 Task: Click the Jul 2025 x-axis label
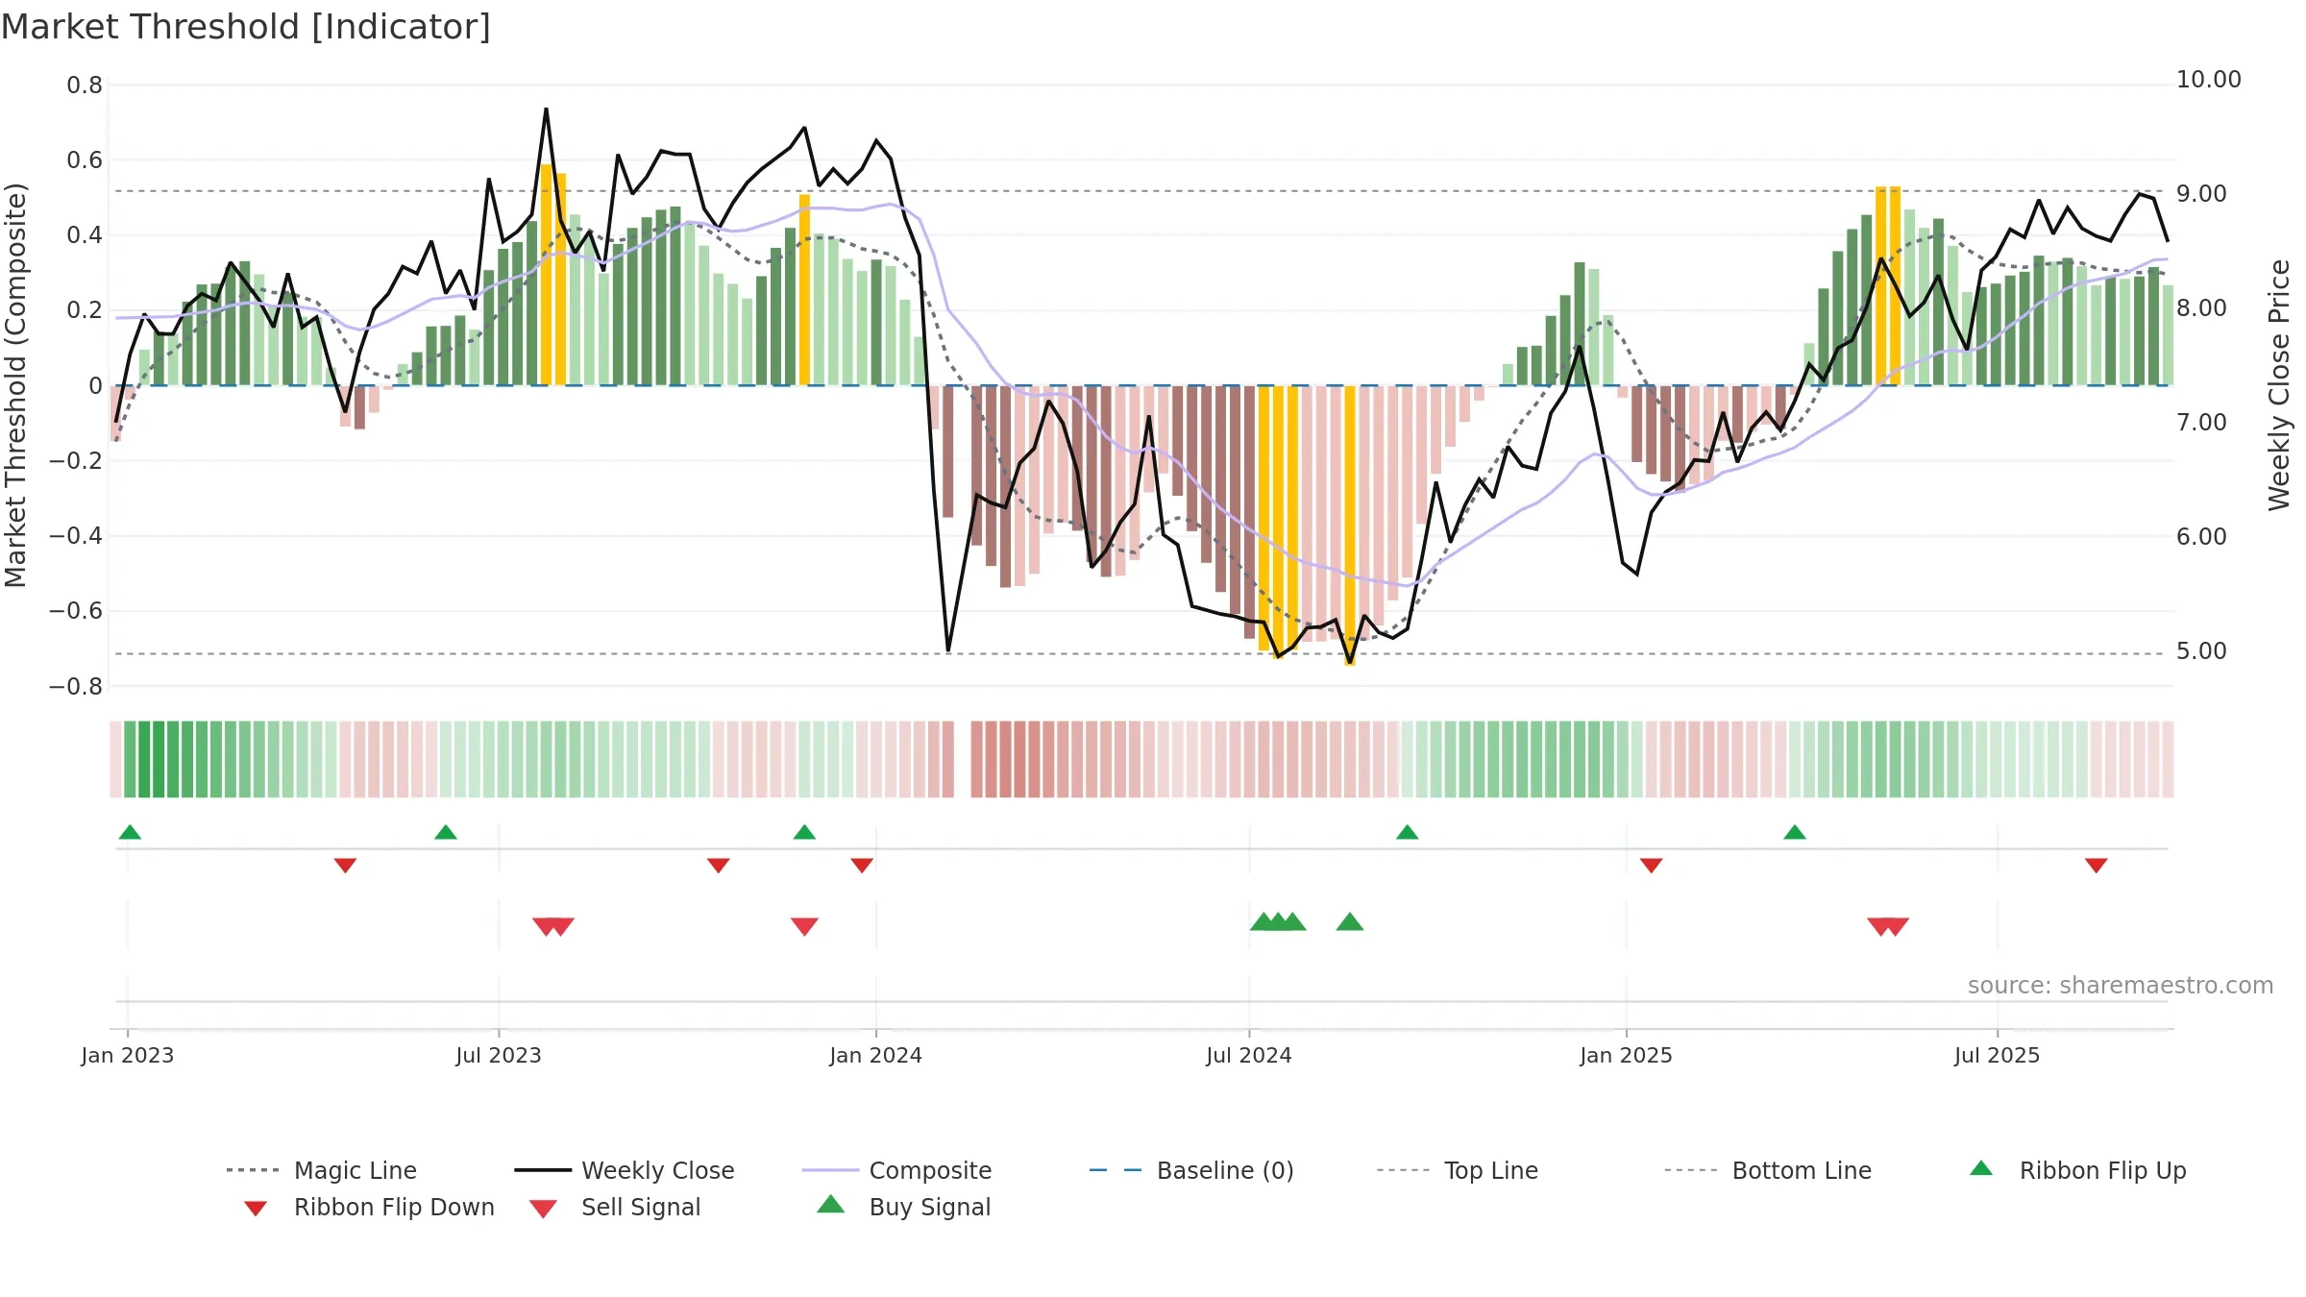[1997, 1056]
